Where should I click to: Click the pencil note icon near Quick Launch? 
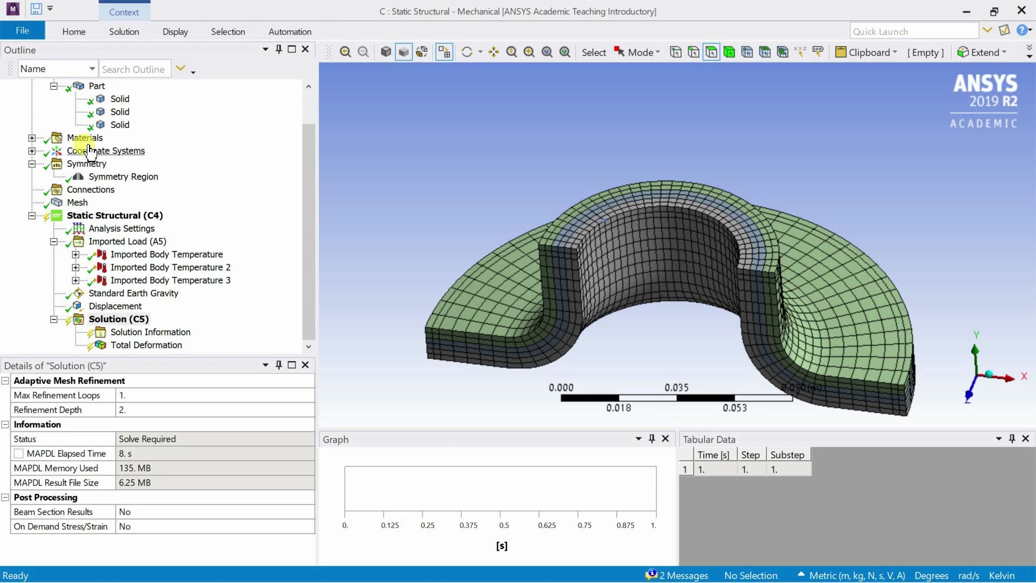[1004, 30]
